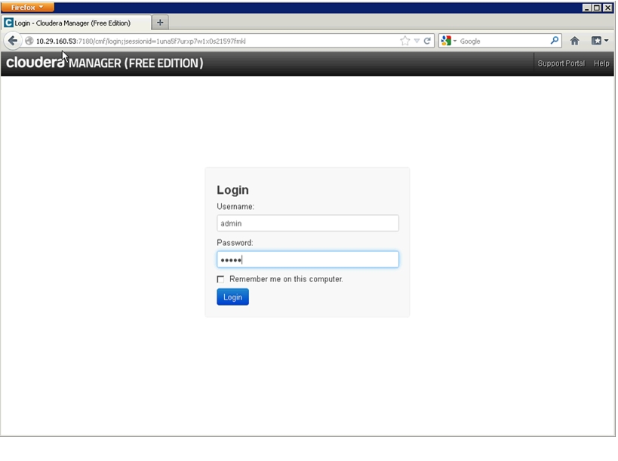This screenshot has height=461, width=618.
Task: Click the Password field
Action: 307,260
